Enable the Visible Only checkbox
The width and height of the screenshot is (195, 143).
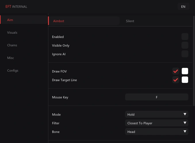click(x=185, y=45)
